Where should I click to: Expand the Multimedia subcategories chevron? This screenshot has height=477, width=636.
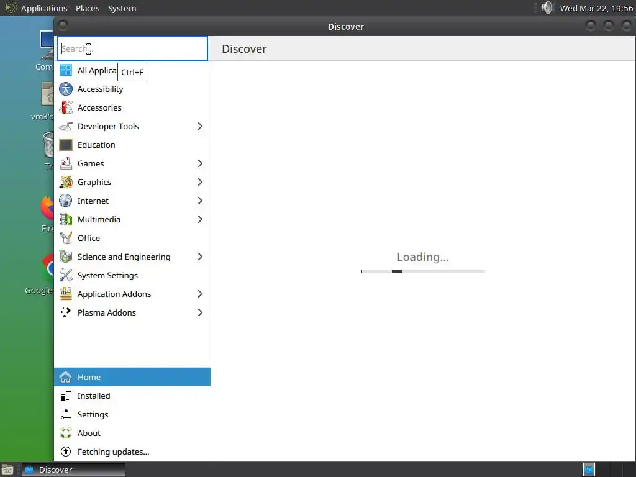tap(200, 220)
